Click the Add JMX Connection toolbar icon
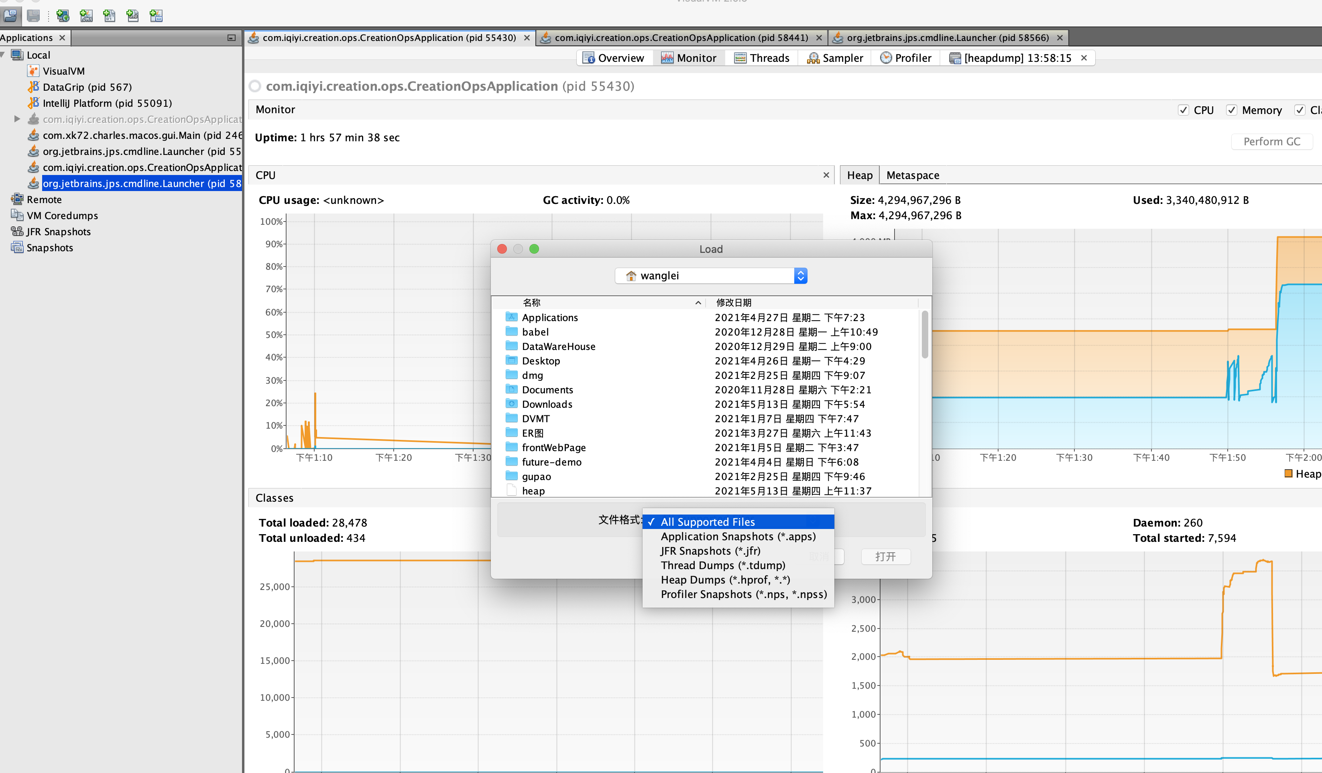The height and width of the screenshot is (773, 1322). pyautogui.click(x=86, y=15)
